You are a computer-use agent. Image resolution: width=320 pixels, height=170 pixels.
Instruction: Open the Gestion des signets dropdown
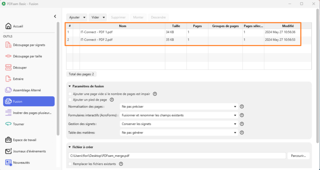coord(178,124)
